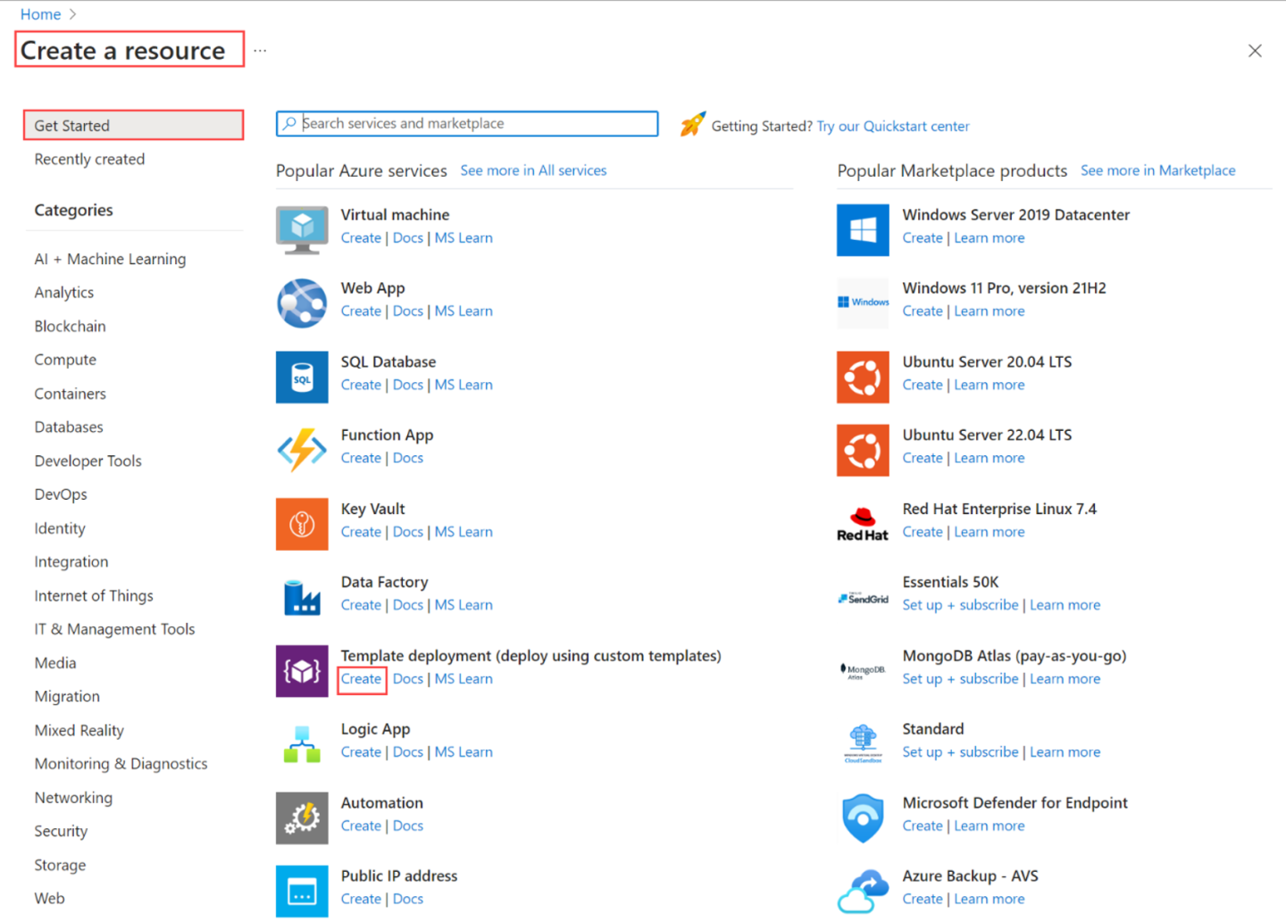
Task: Choose the AI + Machine Learning category
Action: click(x=110, y=259)
